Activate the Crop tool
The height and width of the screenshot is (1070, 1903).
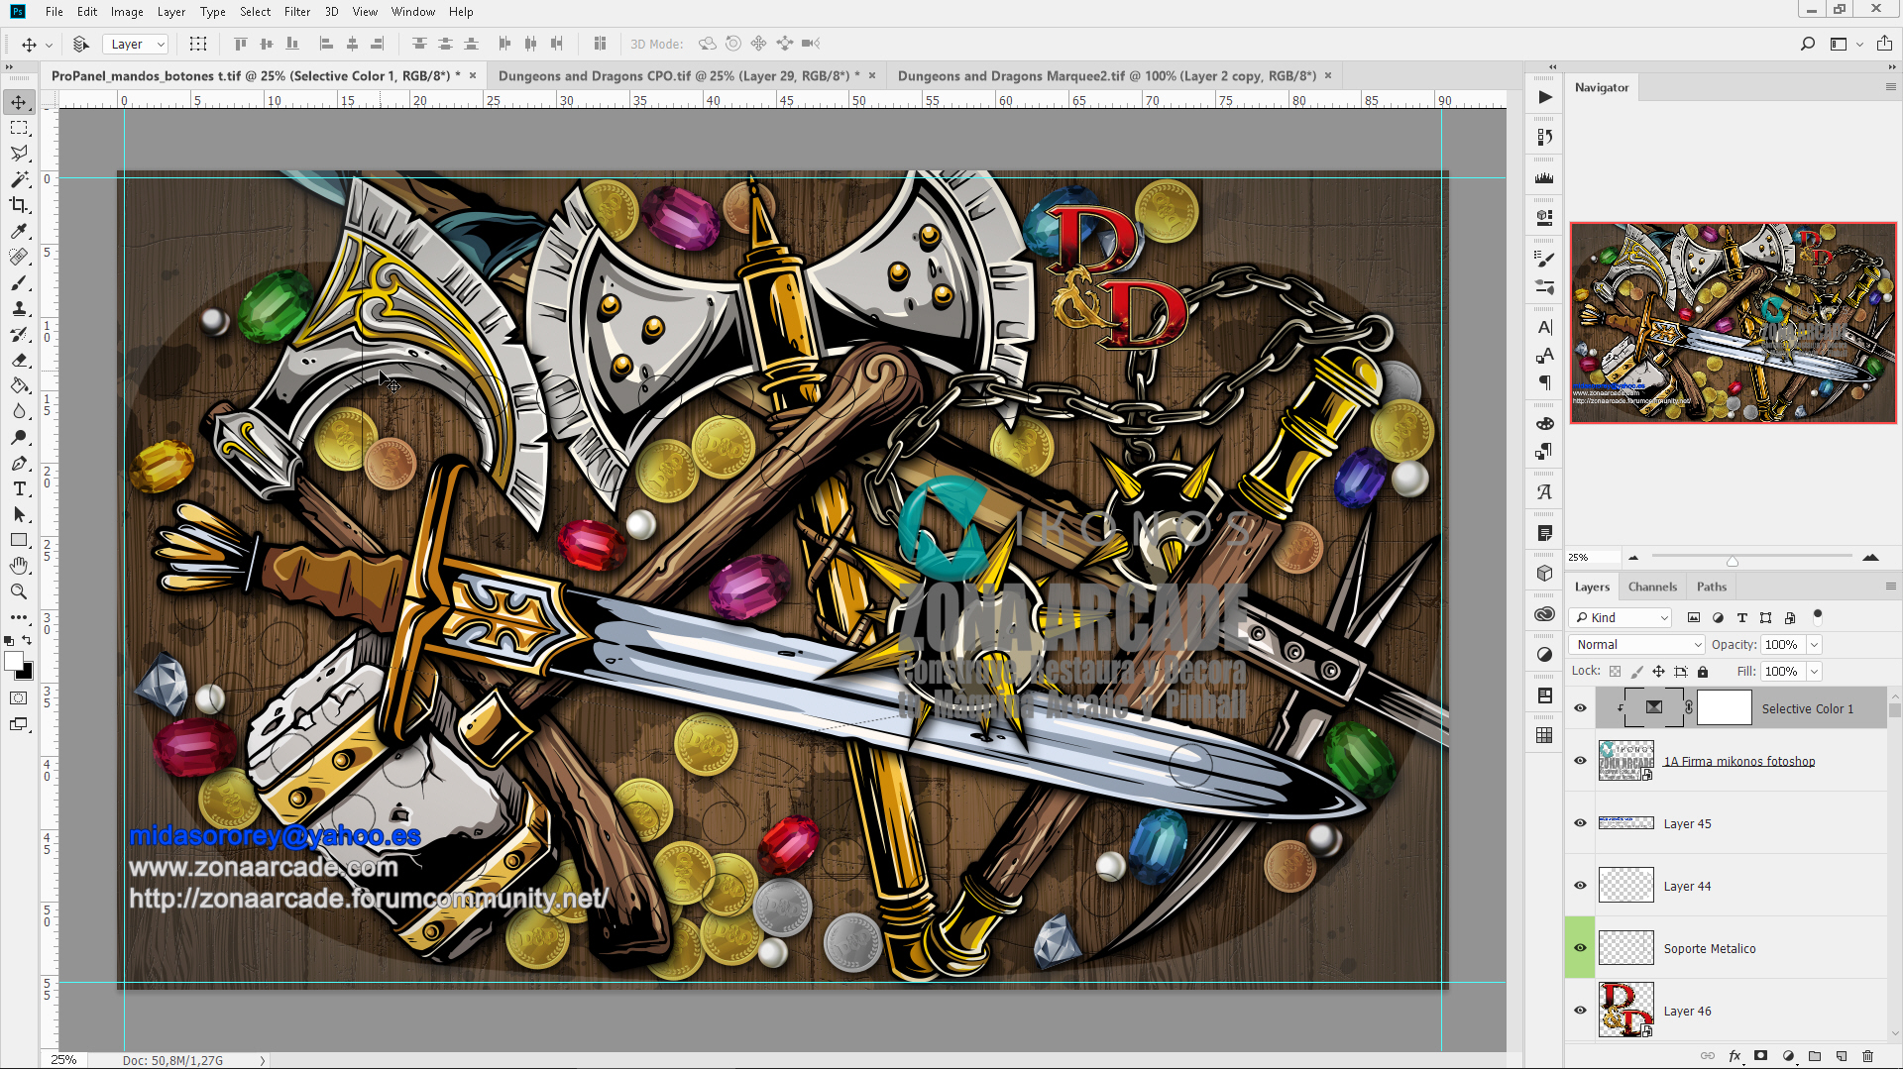click(19, 205)
